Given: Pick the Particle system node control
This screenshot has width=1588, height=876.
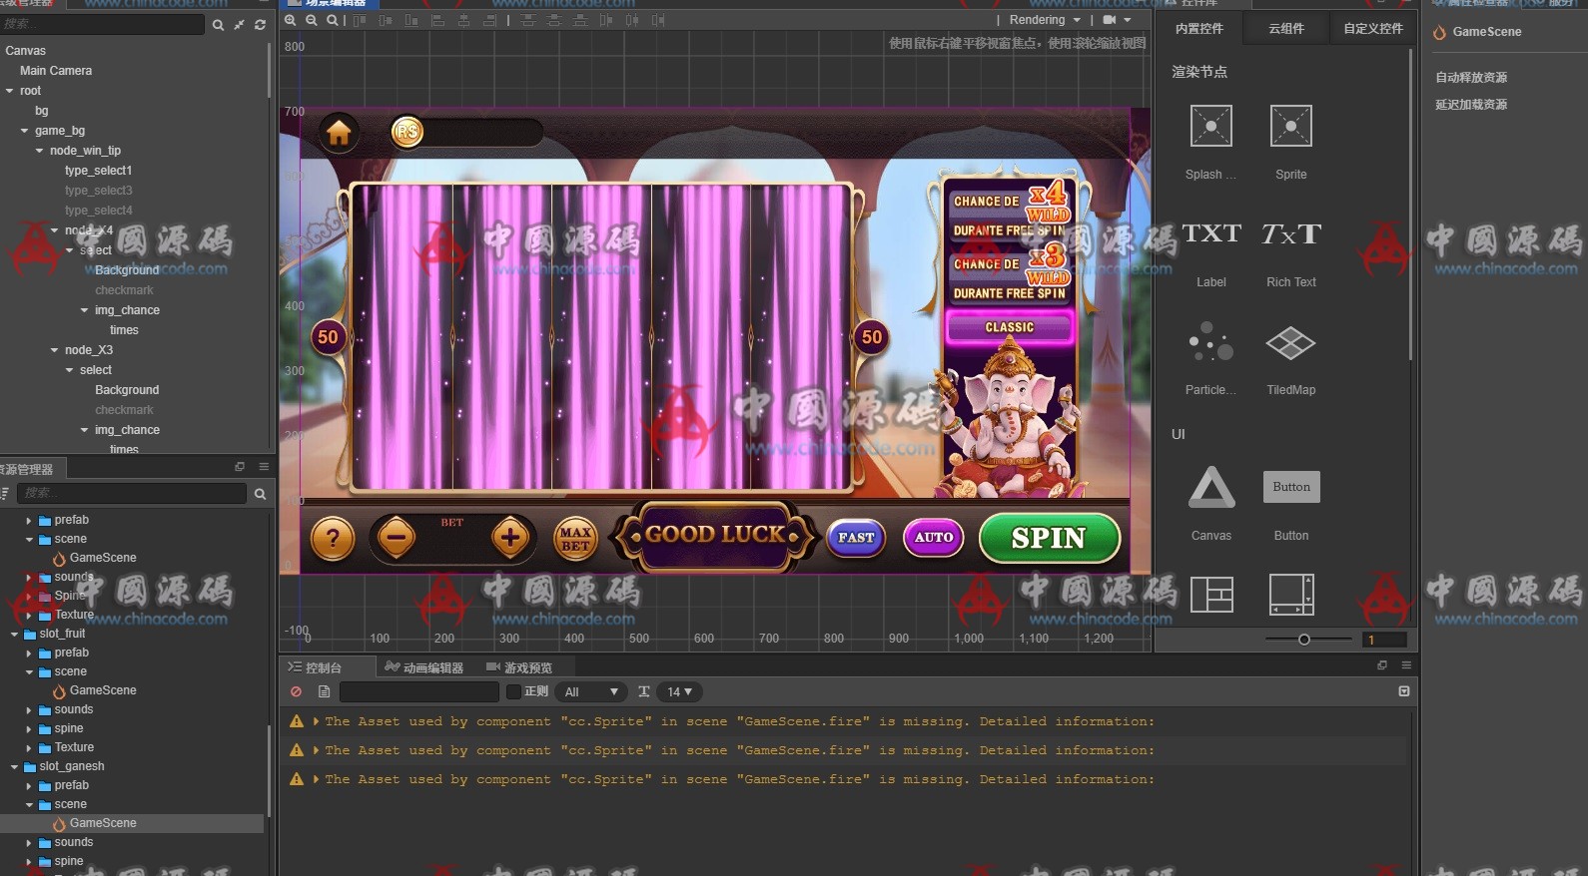Looking at the screenshot, I should click(x=1210, y=342).
